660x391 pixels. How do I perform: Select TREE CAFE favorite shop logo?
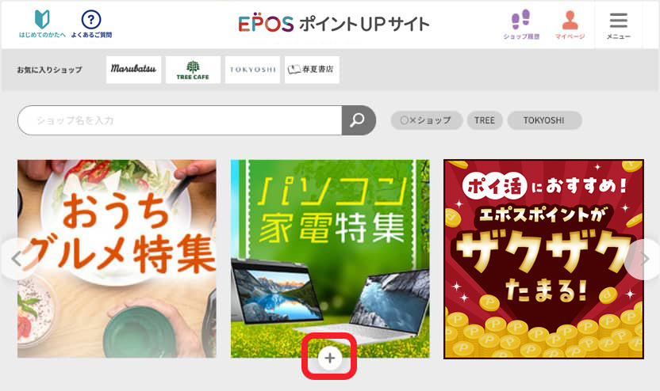(193, 70)
